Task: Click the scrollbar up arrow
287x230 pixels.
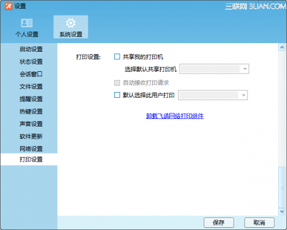Action: tap(282, 47)
